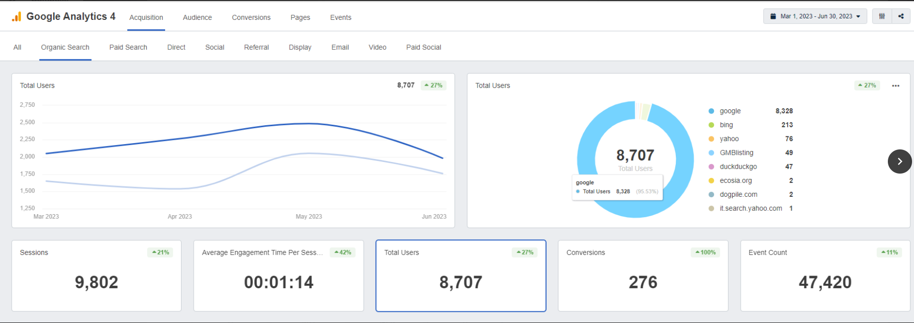Click the Google Analytics 4 logo icon

click(x=16, y=17)
